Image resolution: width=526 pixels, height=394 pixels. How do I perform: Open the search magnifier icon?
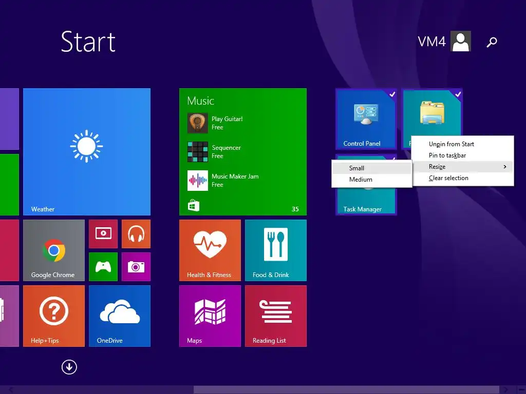coord(492,42)
